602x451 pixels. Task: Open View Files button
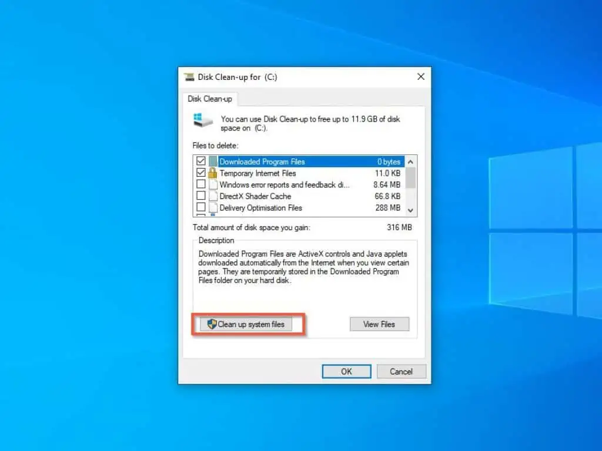379,324
